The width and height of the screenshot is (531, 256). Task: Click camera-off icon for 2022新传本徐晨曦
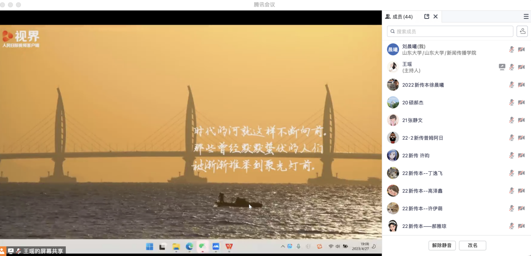coord(521,85)
